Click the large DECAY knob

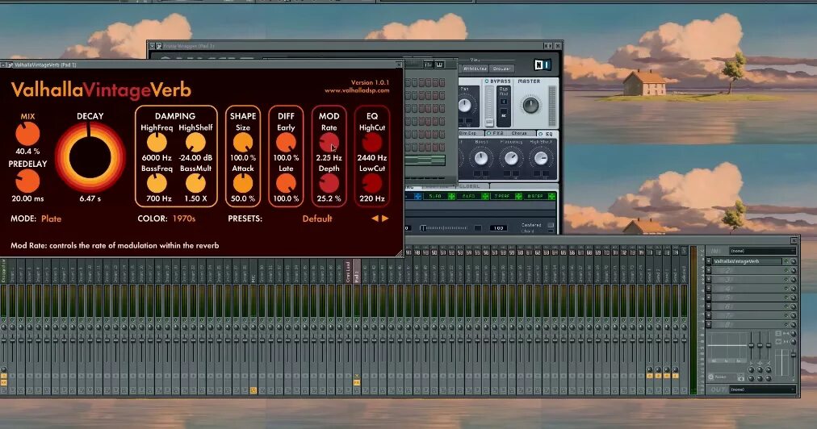pos(90,157)
